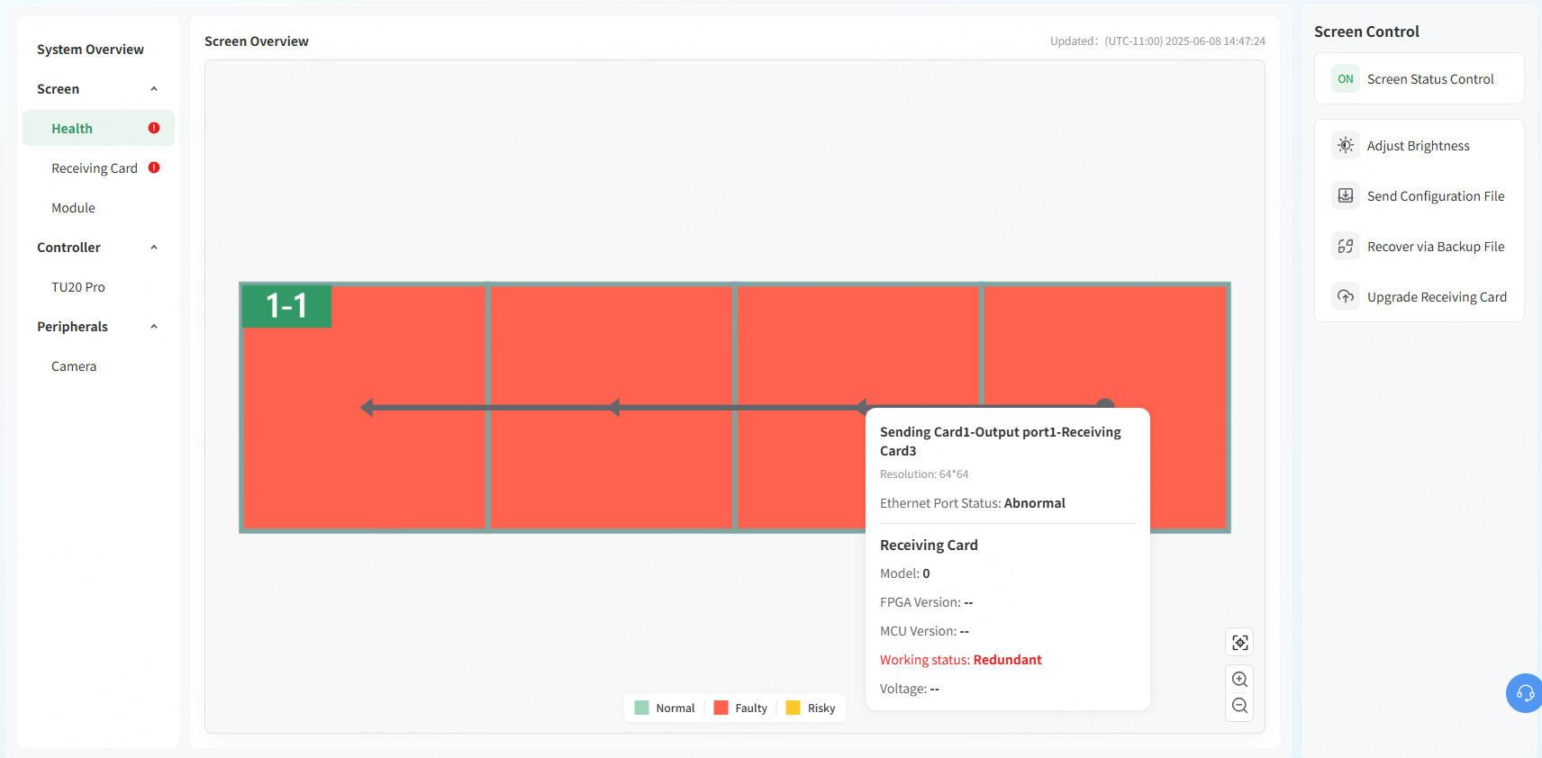Screen dimensions: 1542x758
Task: Click the Screen Overview heading
Action: point(256,41)
